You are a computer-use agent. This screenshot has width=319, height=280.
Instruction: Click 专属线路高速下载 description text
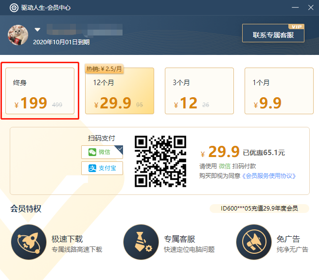tap(77, 249)
